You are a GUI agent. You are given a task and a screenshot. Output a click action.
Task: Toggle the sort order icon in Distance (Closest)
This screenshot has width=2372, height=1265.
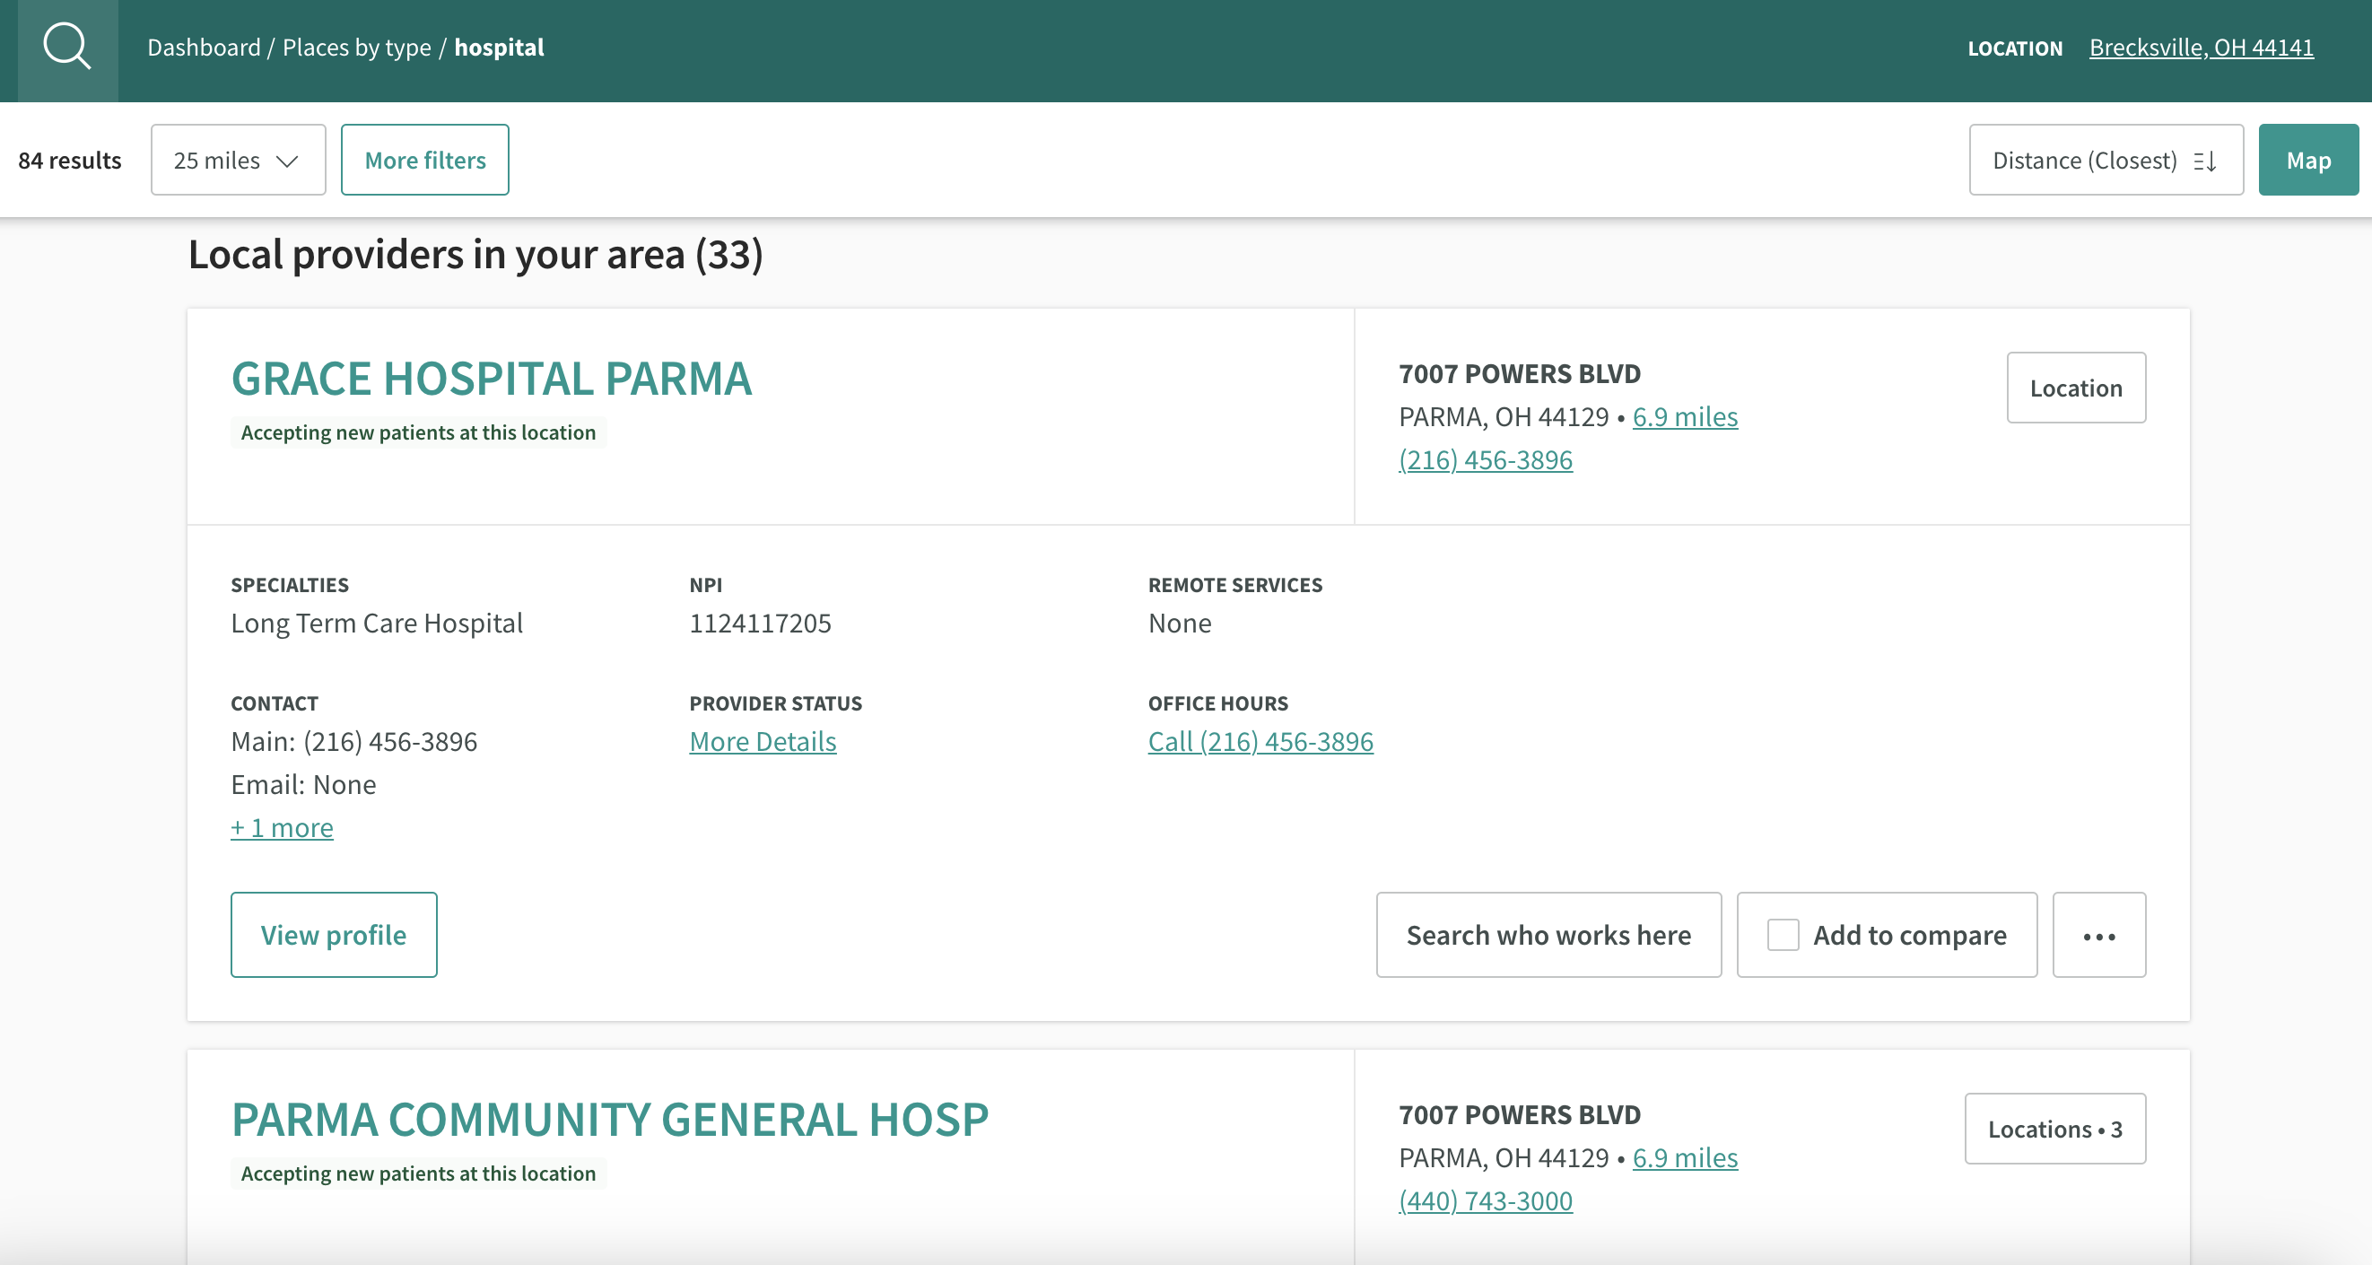click(x=2205, y=161)
